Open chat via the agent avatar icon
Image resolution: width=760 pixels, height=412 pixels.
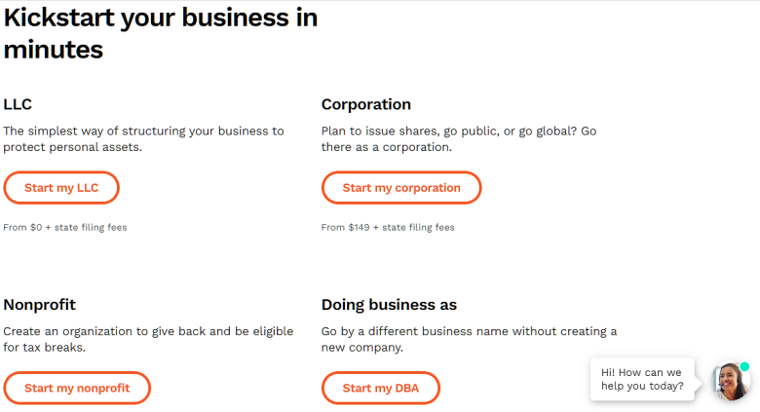(730, 382)
